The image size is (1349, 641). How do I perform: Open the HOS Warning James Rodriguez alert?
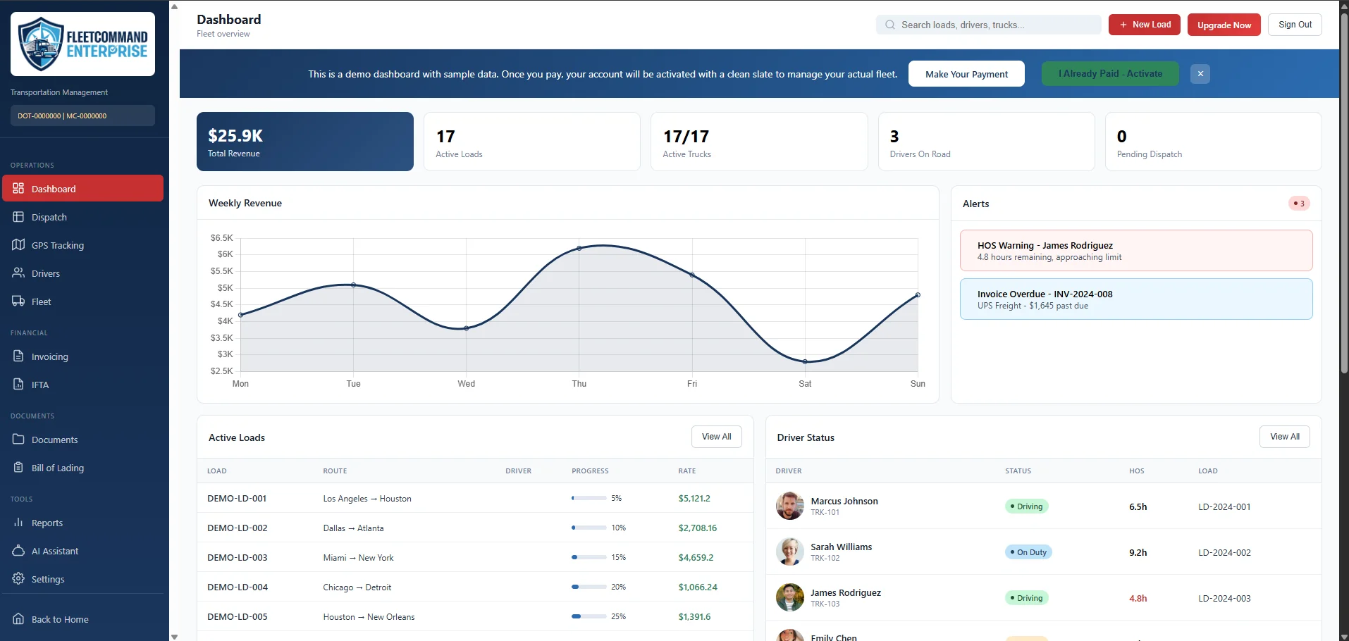point(1136,251)
